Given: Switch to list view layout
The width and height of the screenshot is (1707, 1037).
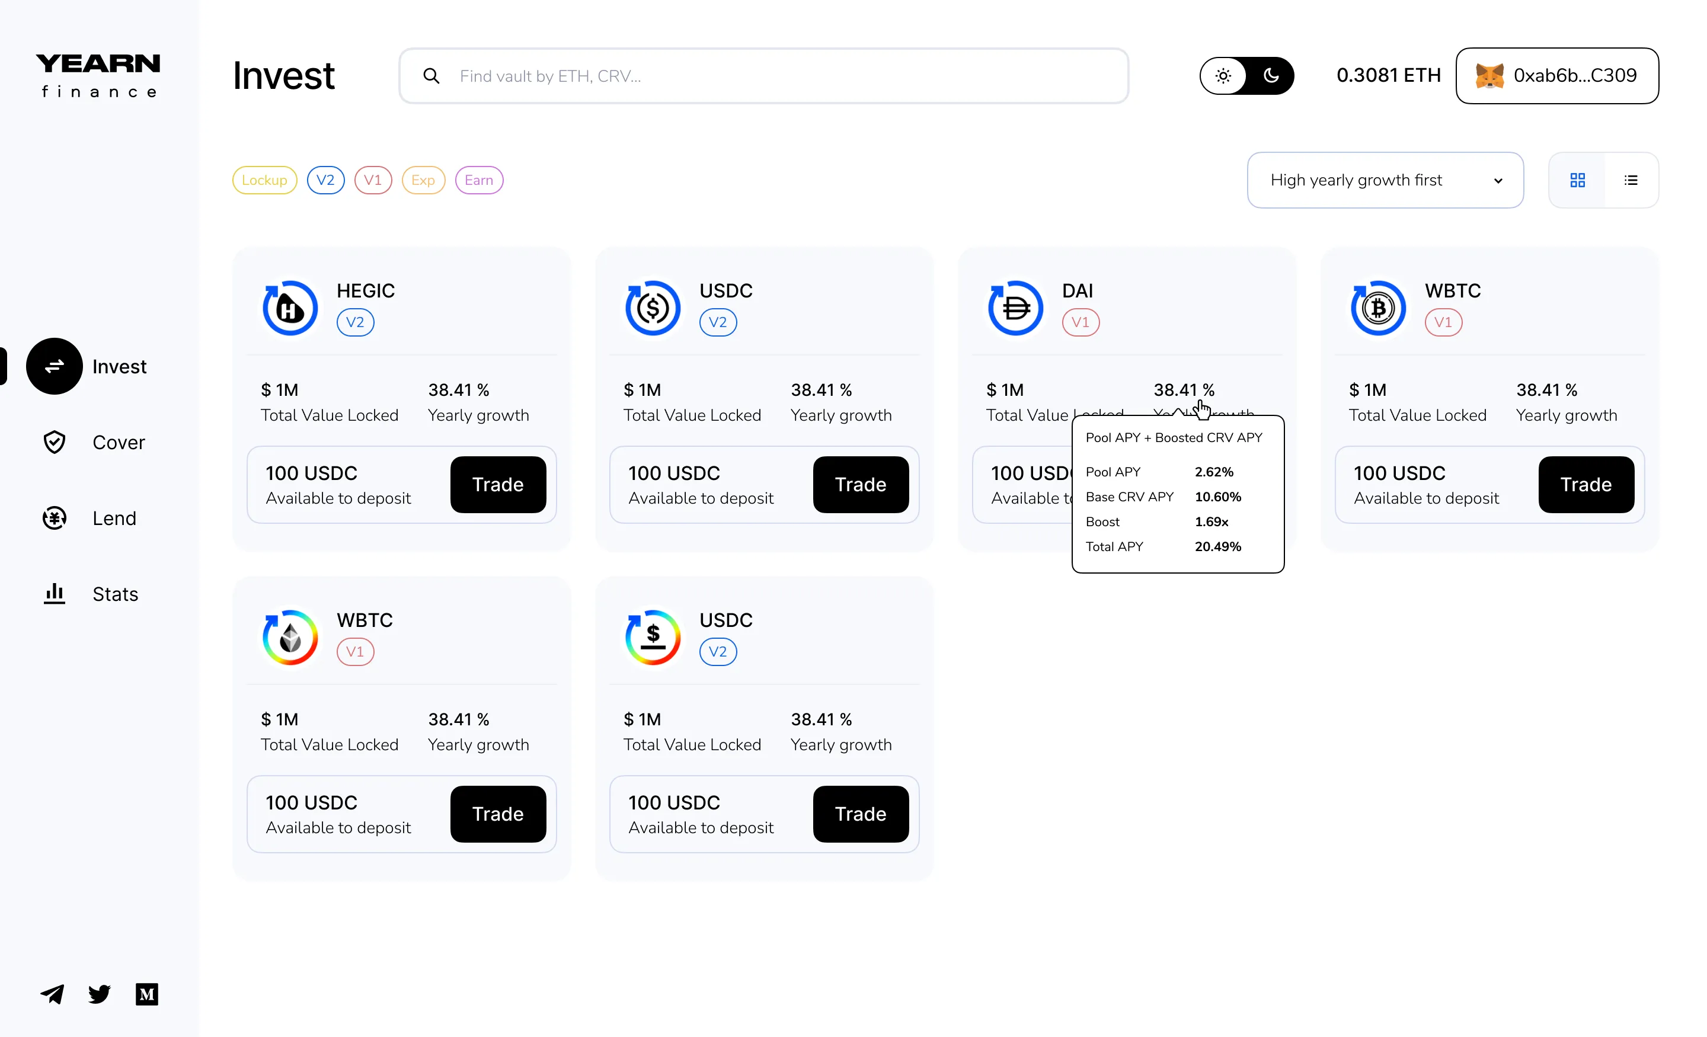Looking at the screenshot, I should pos(1631,180).
